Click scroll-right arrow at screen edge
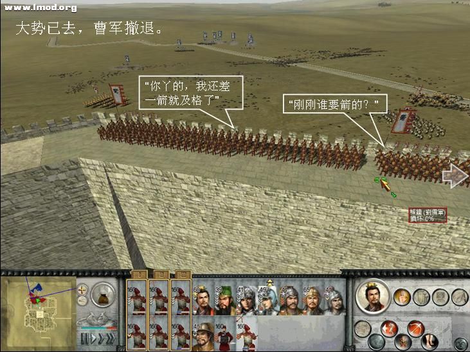The image size is (470, 352). pyautogui.click(x=455, y=175)
